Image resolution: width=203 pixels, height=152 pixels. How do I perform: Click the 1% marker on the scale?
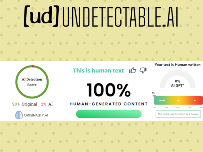[x=154, y=93]
